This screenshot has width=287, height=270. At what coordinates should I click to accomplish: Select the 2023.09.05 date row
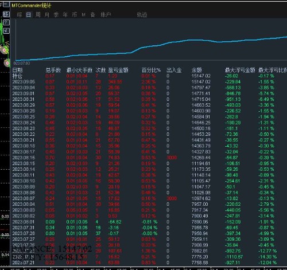(x=24, y=82)
